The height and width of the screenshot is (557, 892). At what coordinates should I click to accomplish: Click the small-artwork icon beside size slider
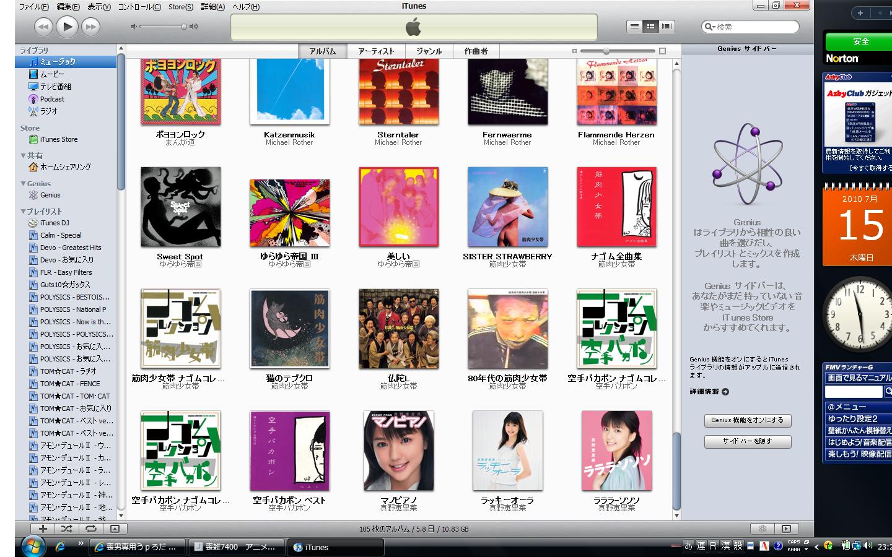[x=574, y=51]
